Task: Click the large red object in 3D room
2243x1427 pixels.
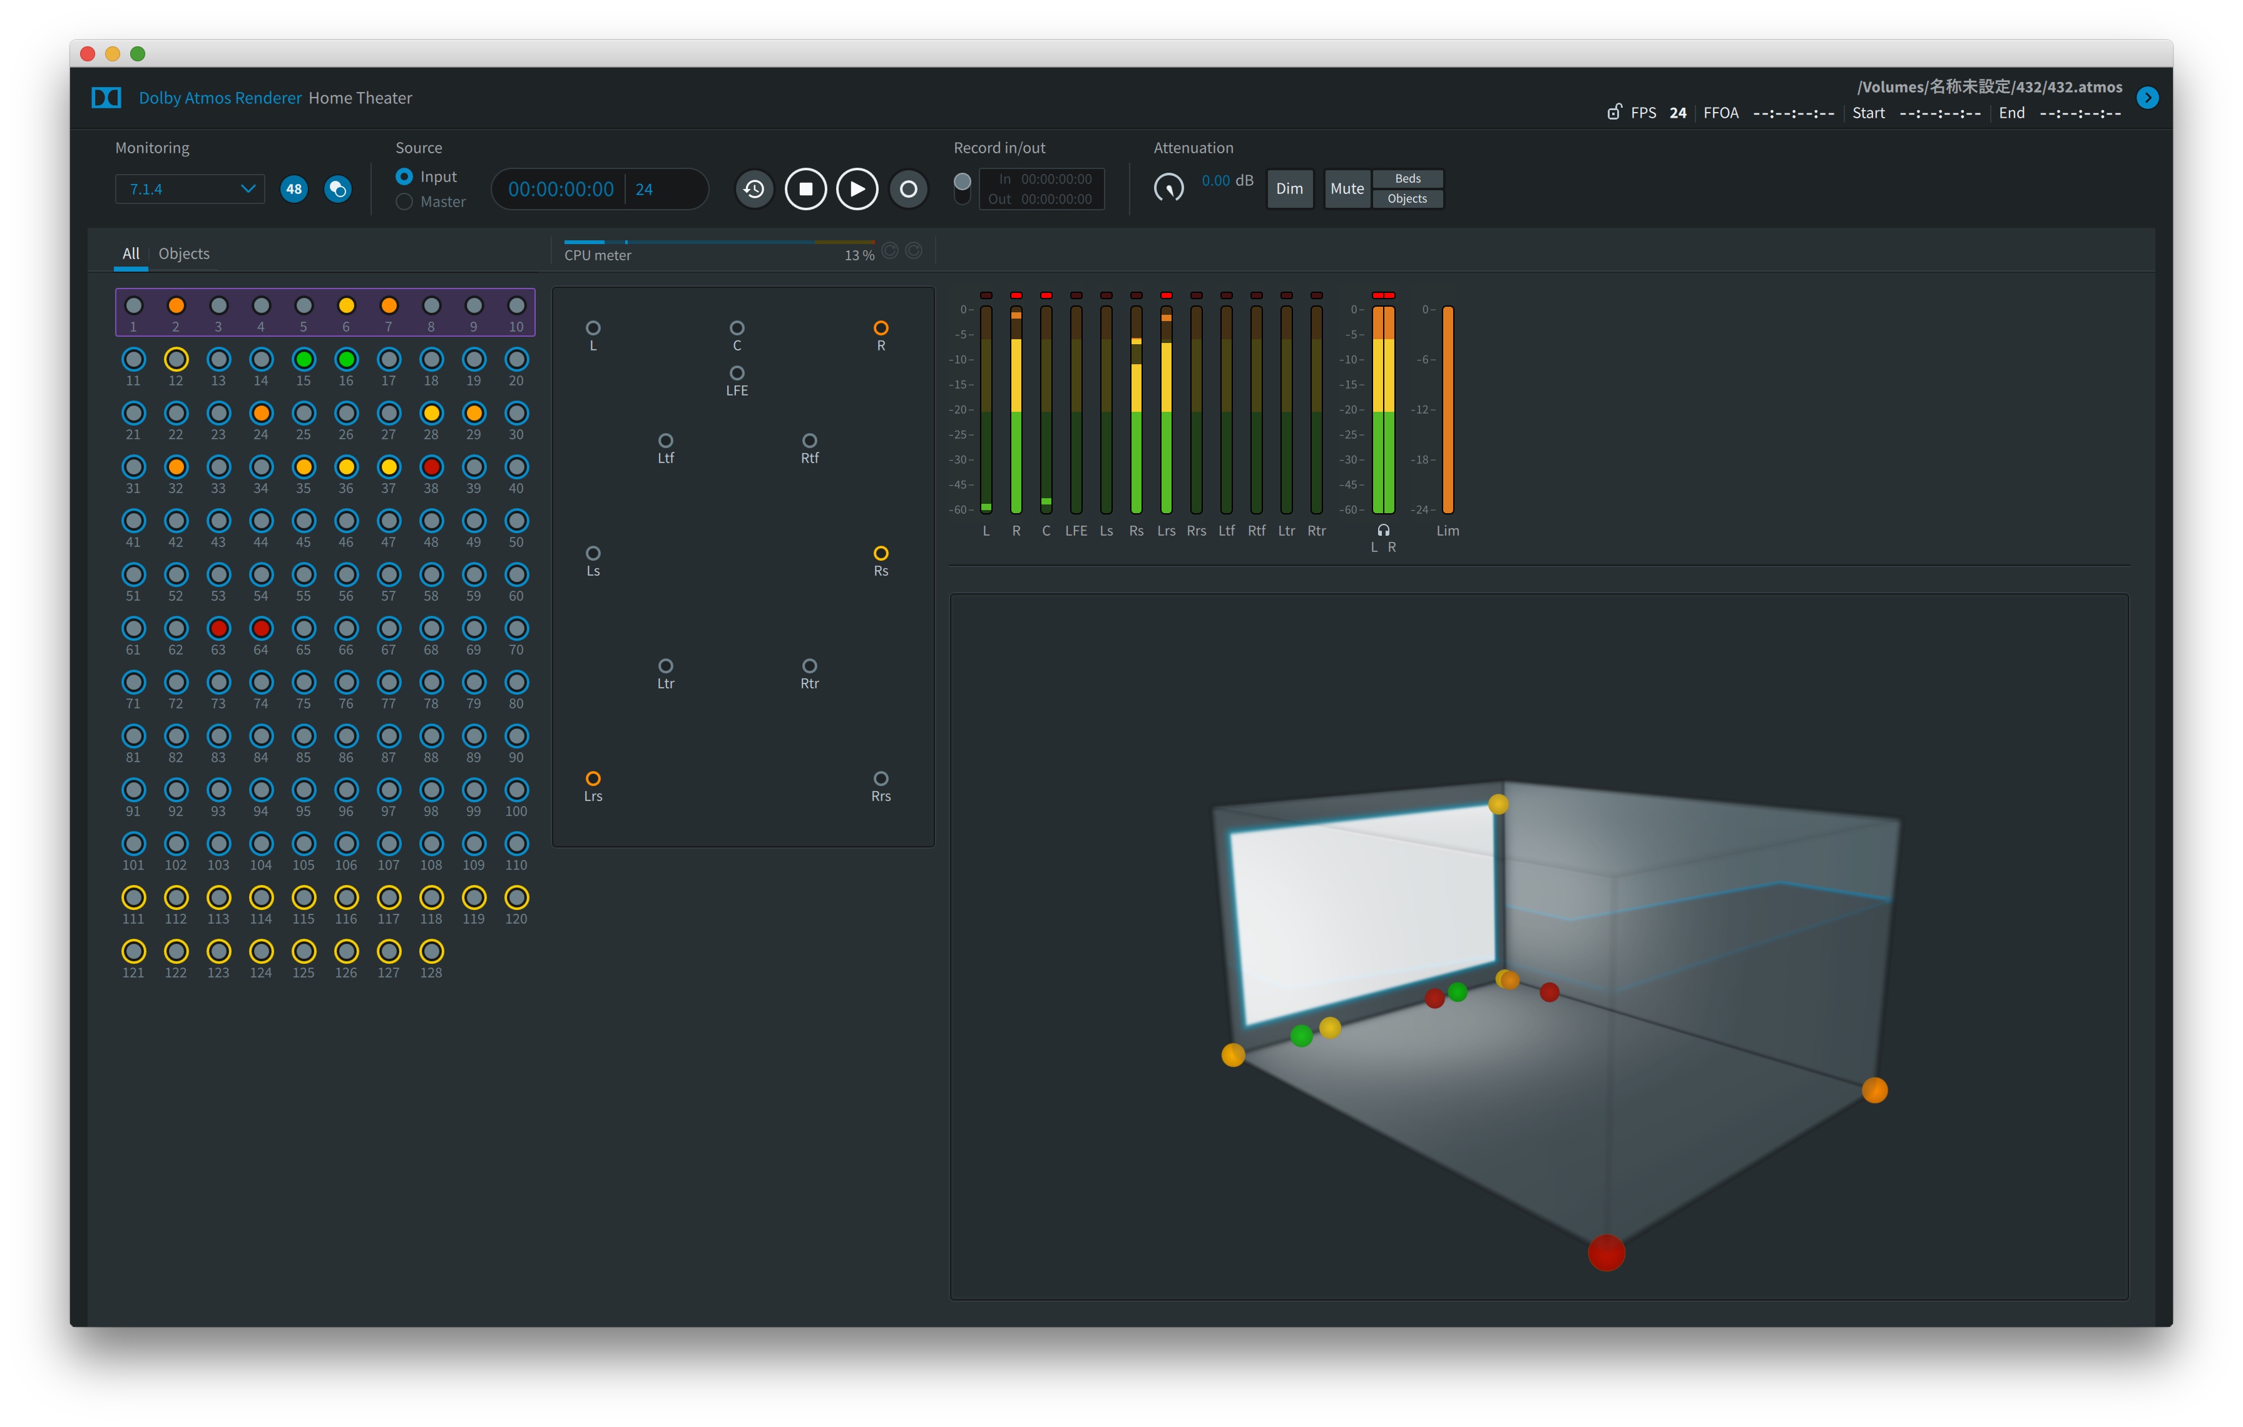Action: (x=1606, y=1253)
